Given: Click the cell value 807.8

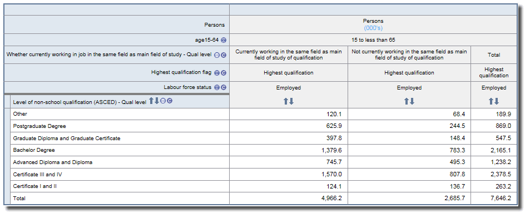Looking at the screenshot, I should (x=457, y=175).
